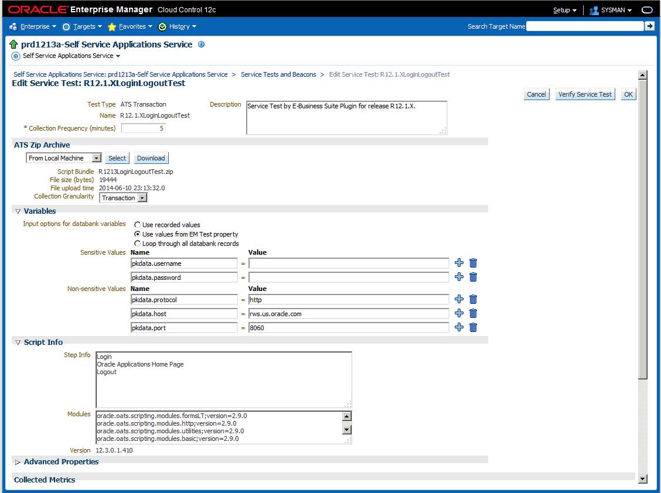Select Use recorded values option
The image size is (661, 493).
coord(138,225)
